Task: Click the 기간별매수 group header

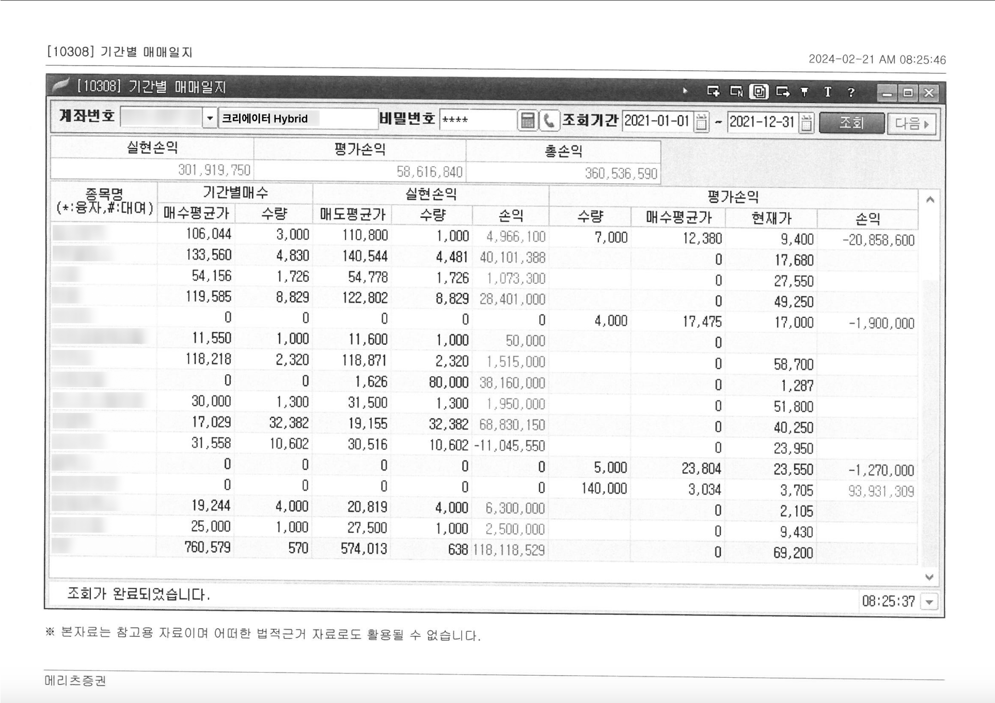Action: coord(235,193)
